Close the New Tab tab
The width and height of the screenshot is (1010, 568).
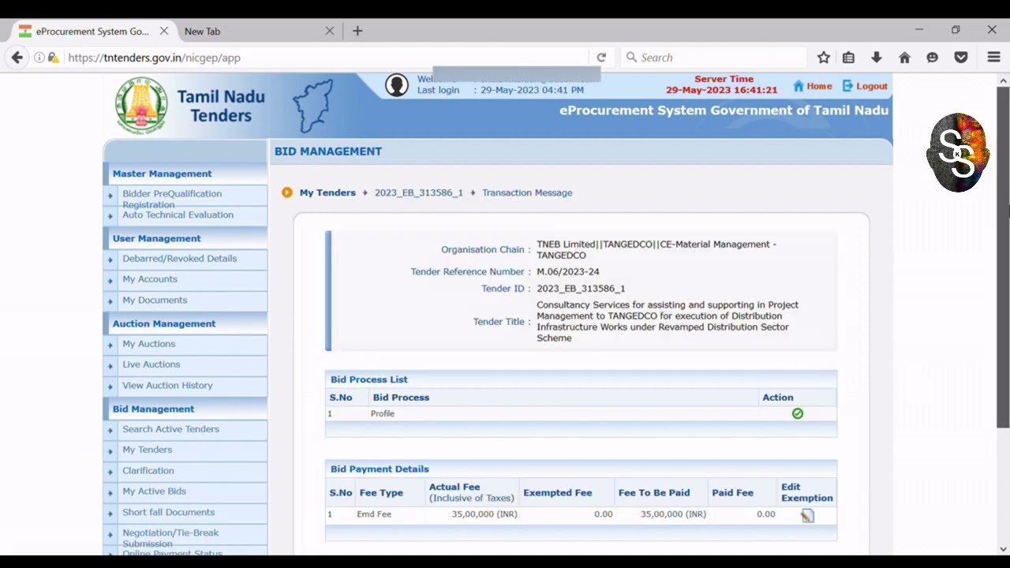click(330, 31)
